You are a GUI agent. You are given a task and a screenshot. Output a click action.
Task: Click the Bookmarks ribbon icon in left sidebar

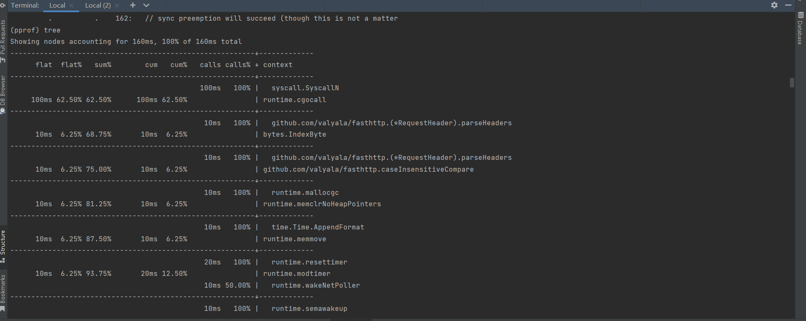3,309
